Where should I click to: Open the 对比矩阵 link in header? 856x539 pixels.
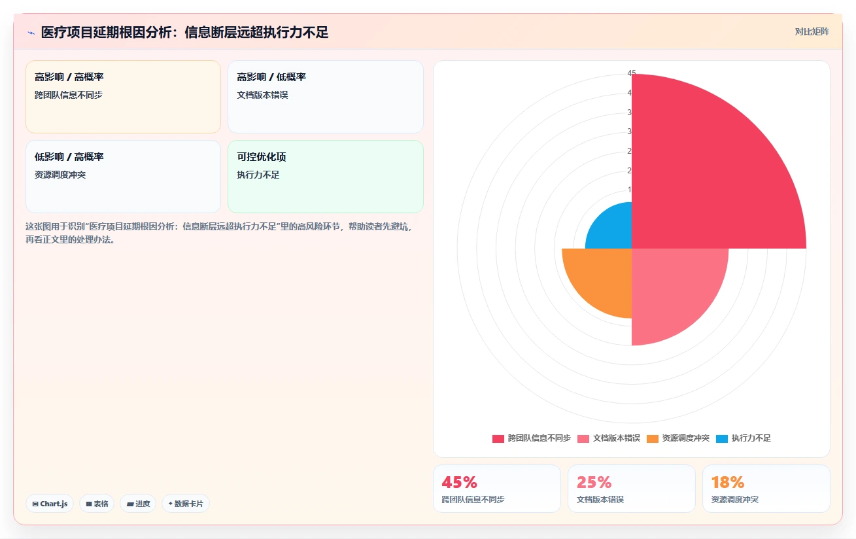pos(812,31)
